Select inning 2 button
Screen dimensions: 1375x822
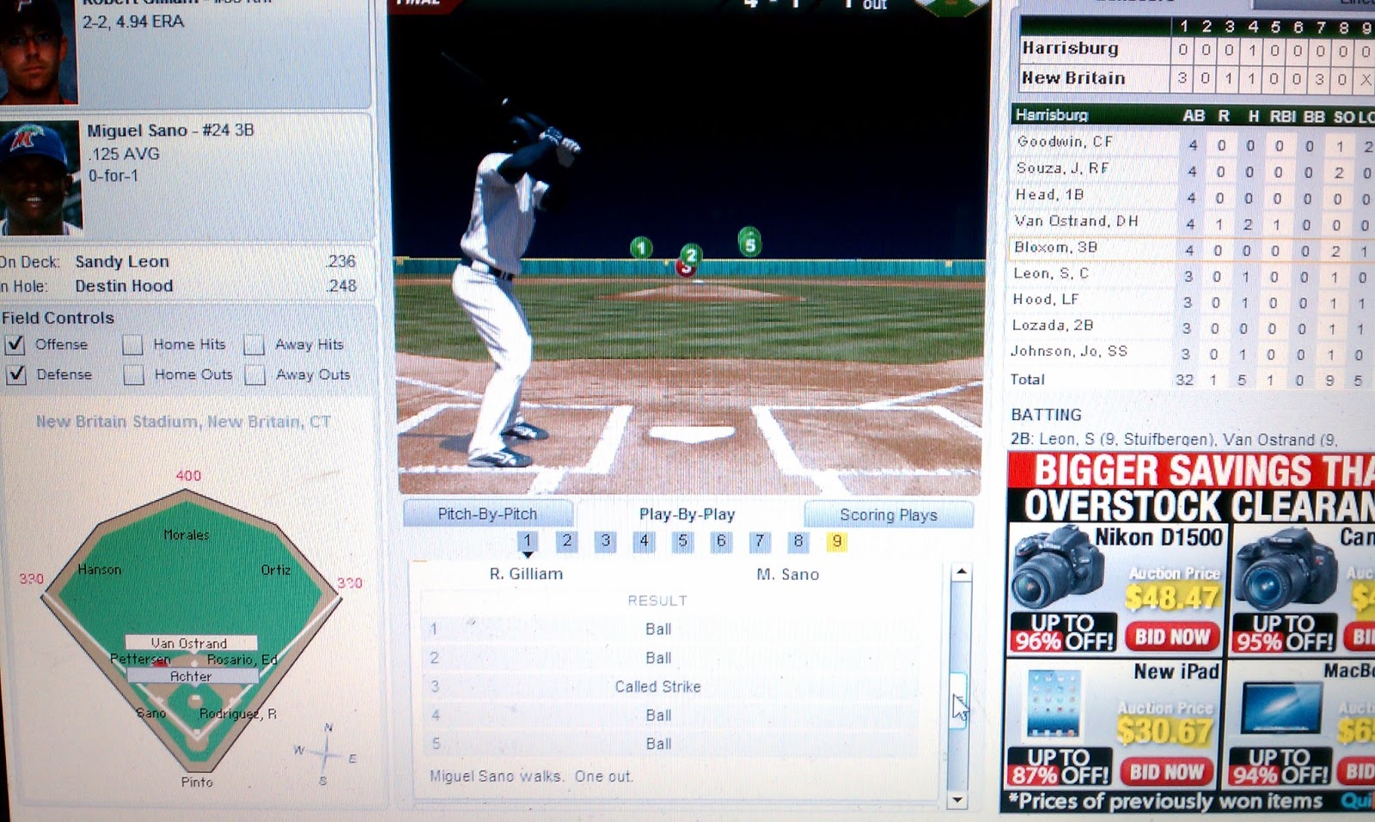[566, 541]
